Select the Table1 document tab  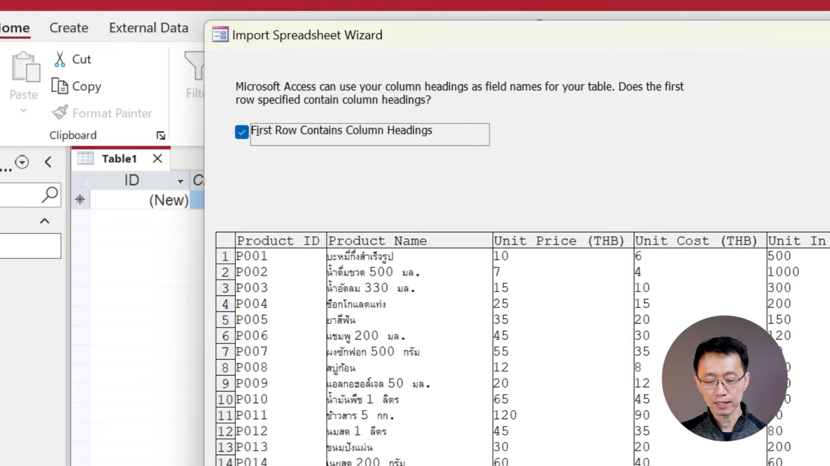click(x=119, y=159)
